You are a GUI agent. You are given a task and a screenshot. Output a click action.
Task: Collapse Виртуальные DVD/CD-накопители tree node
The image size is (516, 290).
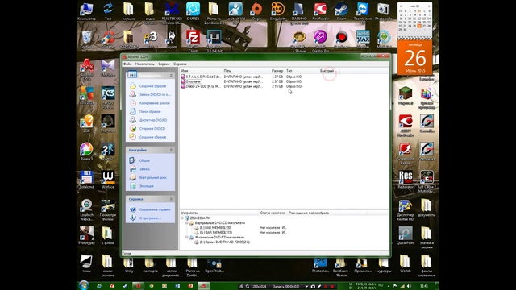click(x=187, y=223)
